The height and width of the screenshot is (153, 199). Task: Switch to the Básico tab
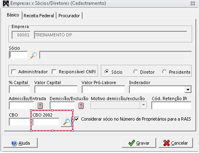pos(13,15)
